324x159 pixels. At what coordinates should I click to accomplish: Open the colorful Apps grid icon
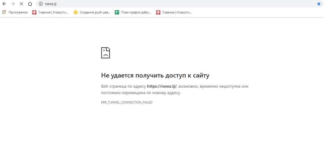(x=4, y=12)
